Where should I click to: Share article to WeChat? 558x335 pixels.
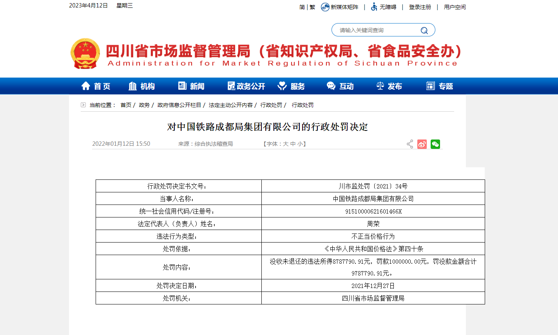tap(435, 144)
